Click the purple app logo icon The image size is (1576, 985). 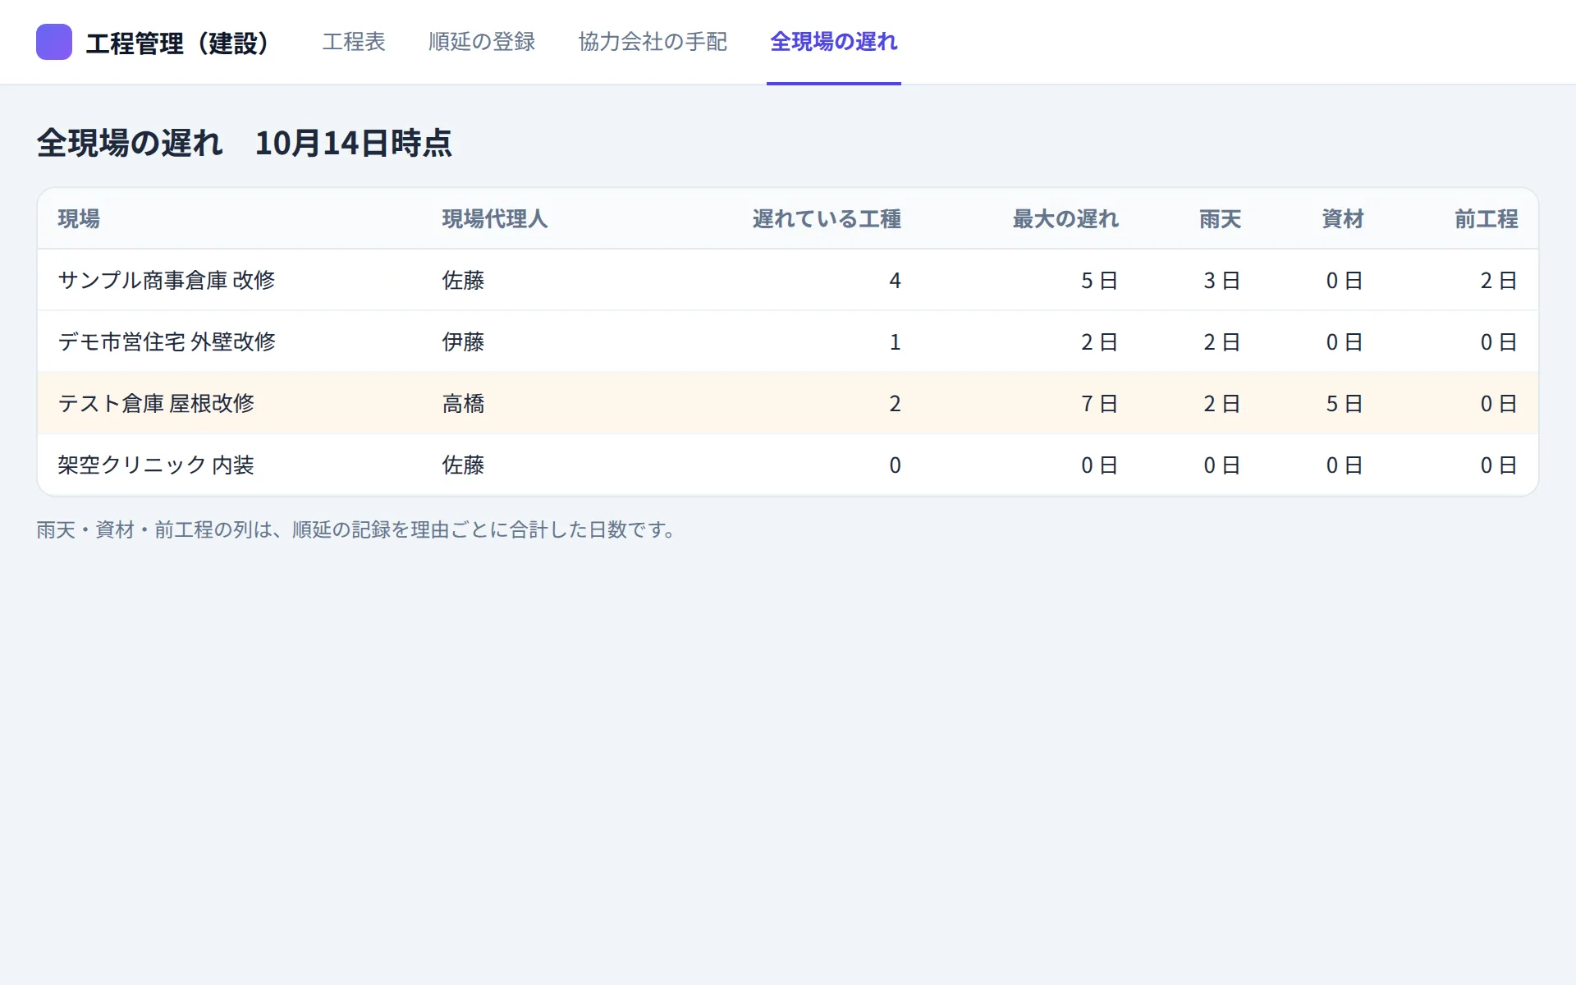click(x=54, y=42)
